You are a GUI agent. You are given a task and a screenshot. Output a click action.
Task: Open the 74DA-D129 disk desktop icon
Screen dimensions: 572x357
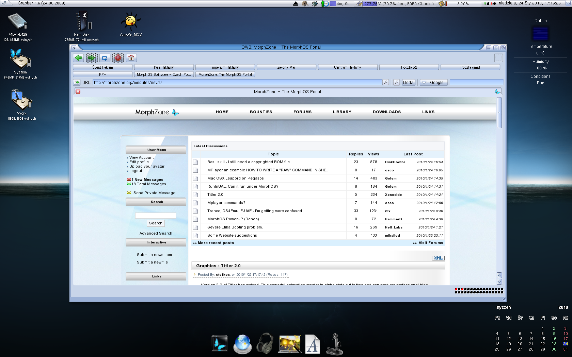click(18, 22)
